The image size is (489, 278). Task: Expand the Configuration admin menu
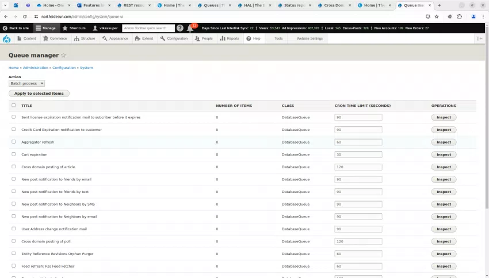[x=174, y=39]
